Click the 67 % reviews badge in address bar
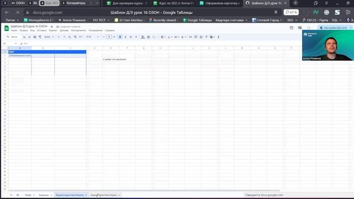The image size is (354, 199). tap(291, 12)
